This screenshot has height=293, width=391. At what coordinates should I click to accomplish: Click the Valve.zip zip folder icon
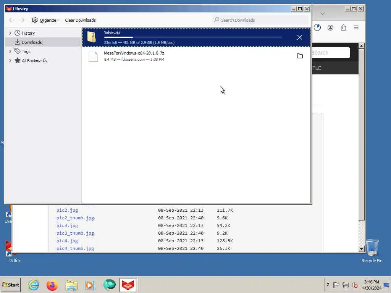pos(92,37)
